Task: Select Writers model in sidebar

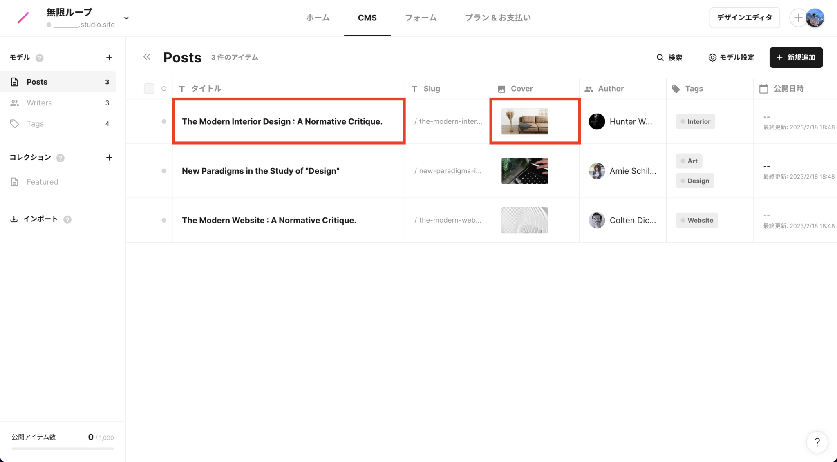Action: pos(39,103)
